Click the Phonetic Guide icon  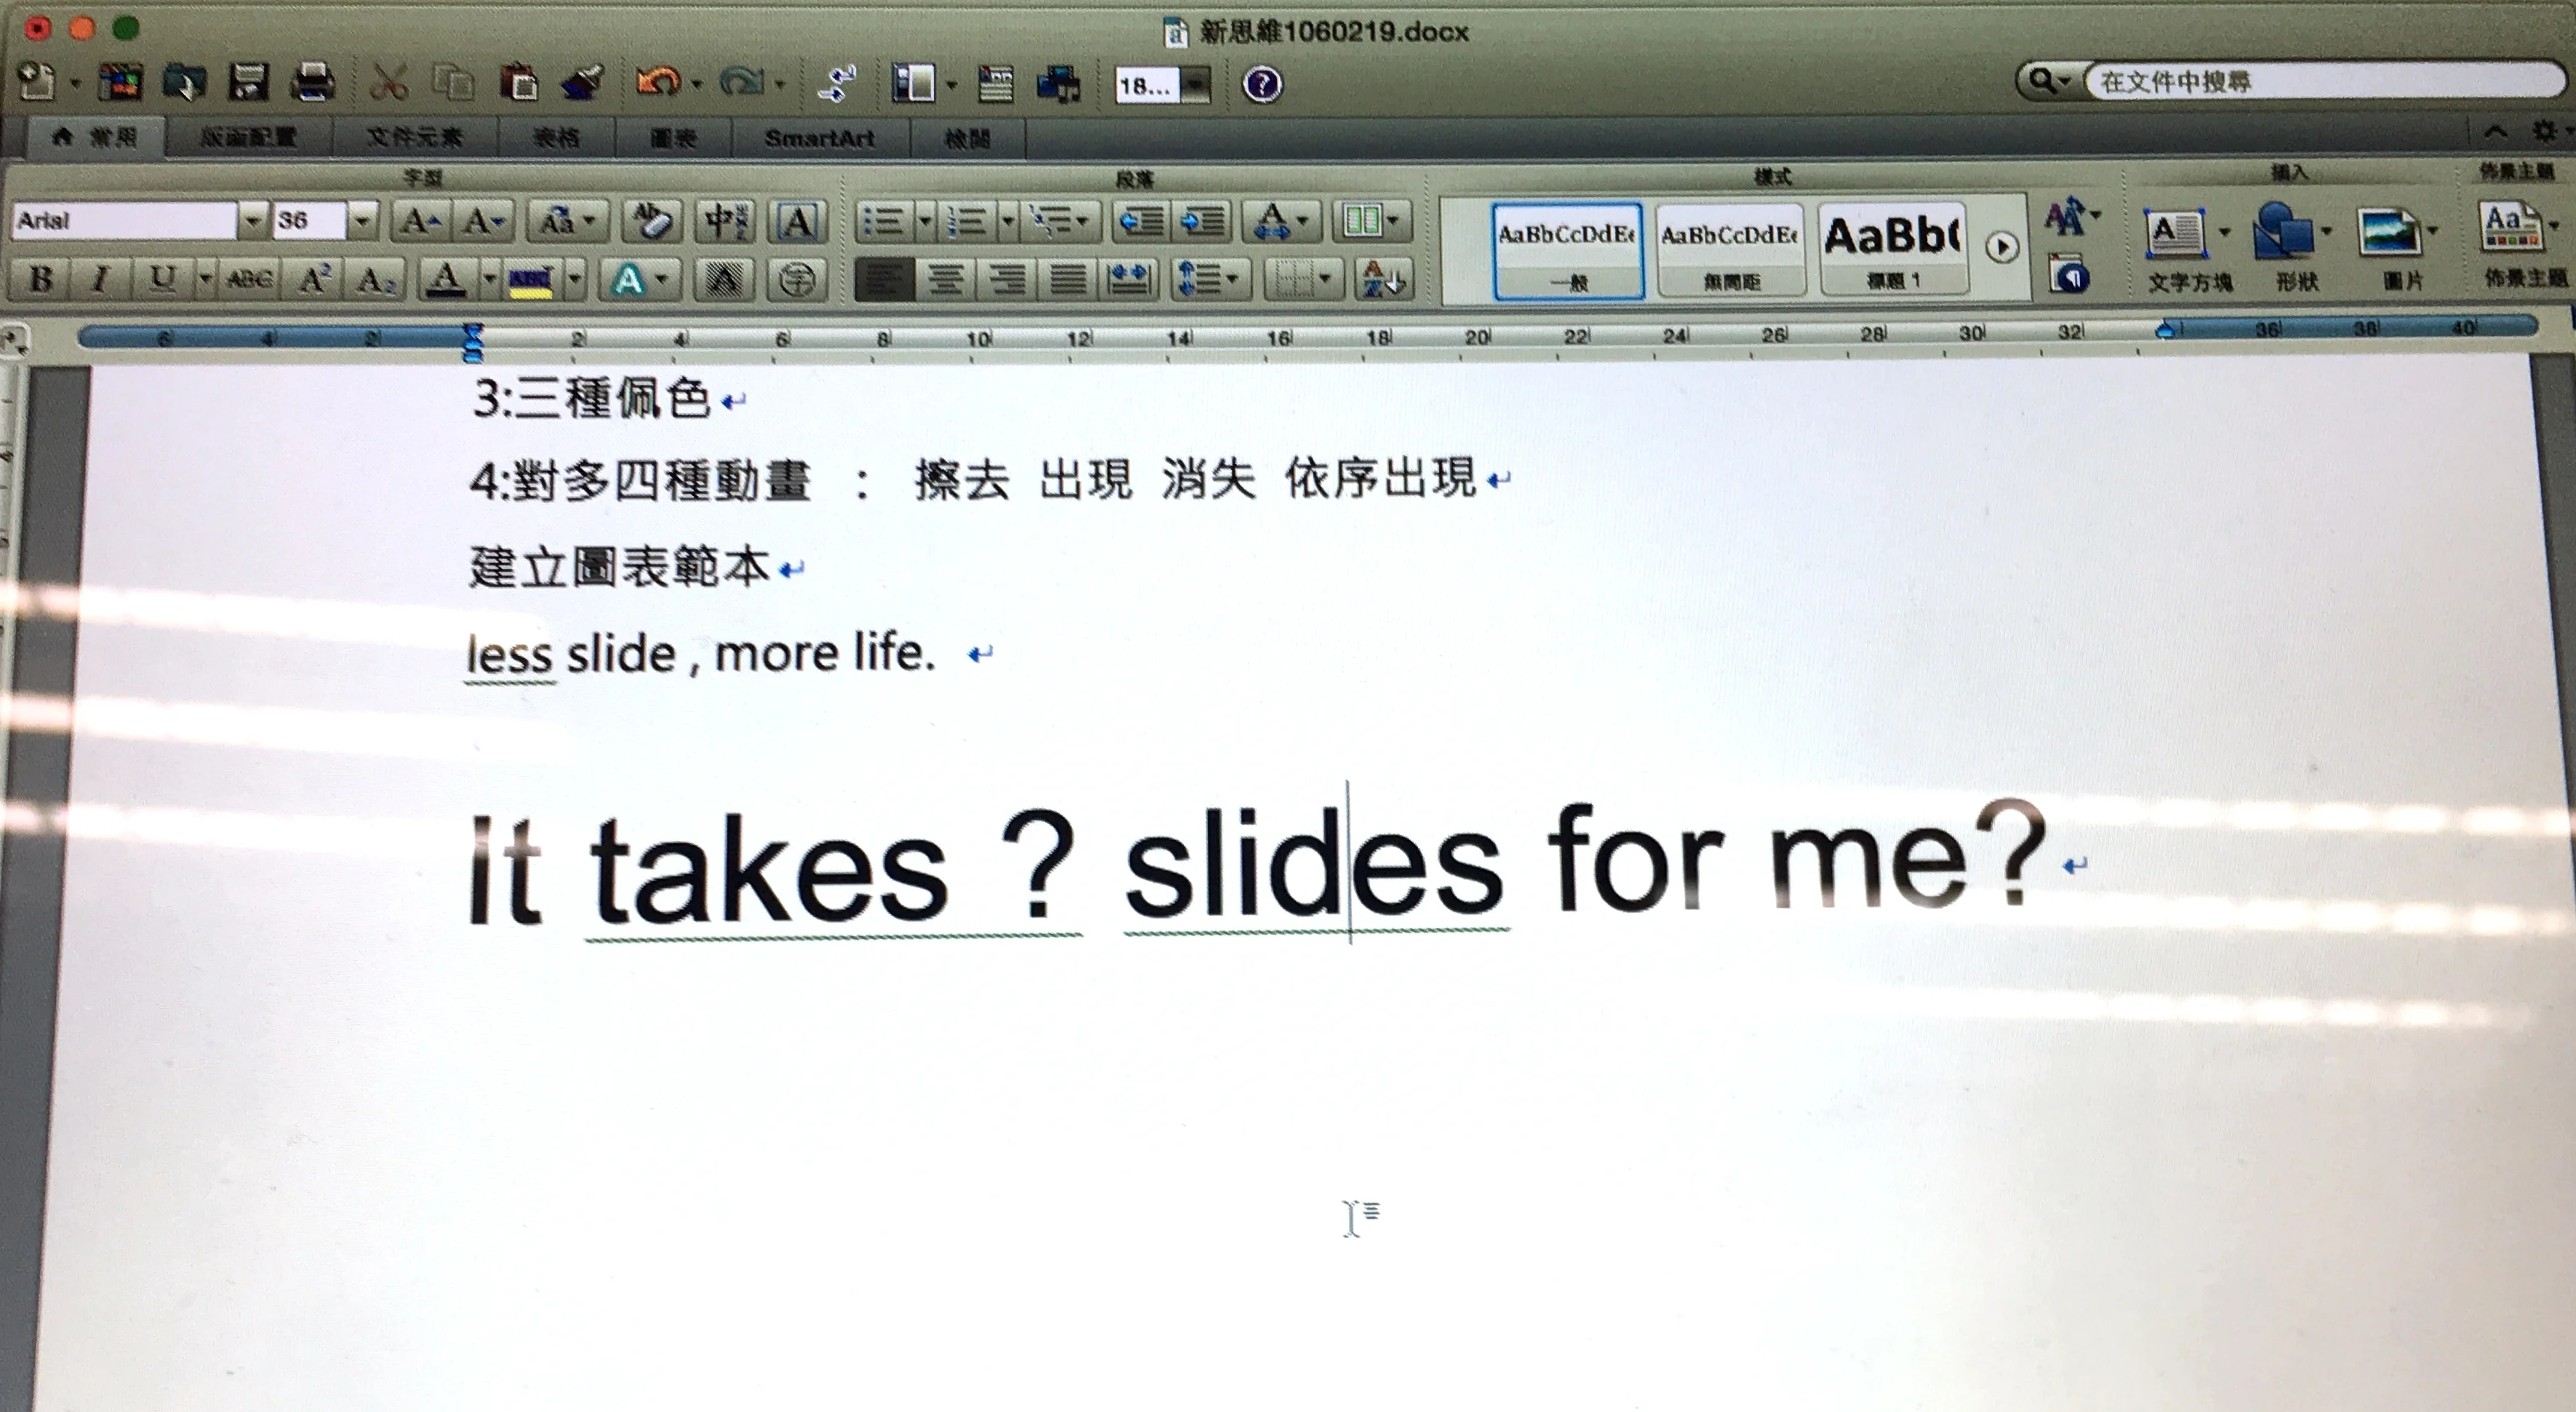[726, 221]
